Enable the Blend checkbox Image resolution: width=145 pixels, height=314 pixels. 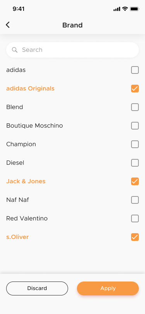tap(135, 107)
